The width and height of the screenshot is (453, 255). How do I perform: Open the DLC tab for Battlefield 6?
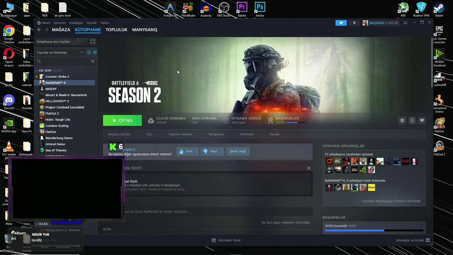(x=149, y=134)
